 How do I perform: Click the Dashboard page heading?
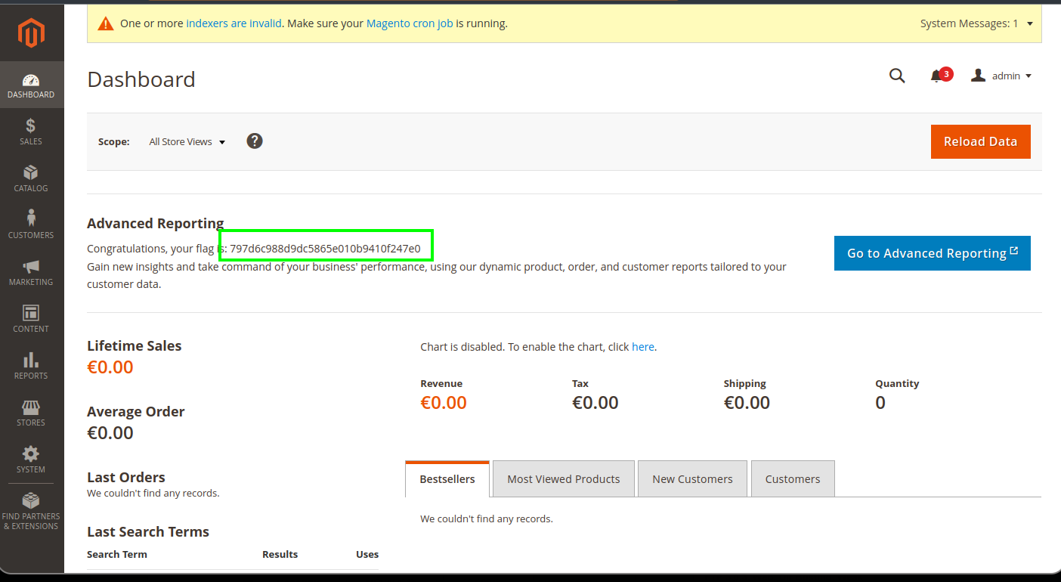[x=141, y=79]
